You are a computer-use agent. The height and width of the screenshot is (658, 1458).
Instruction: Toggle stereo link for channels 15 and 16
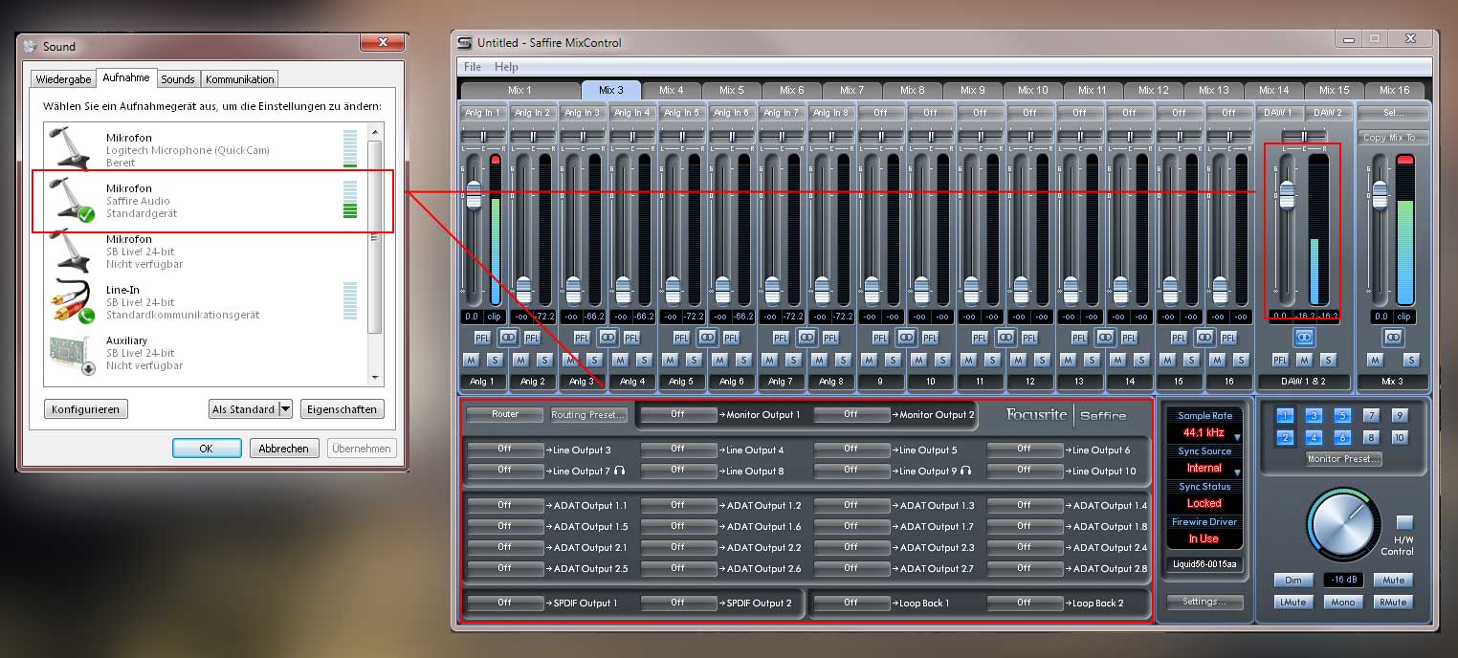[1204, 337]
